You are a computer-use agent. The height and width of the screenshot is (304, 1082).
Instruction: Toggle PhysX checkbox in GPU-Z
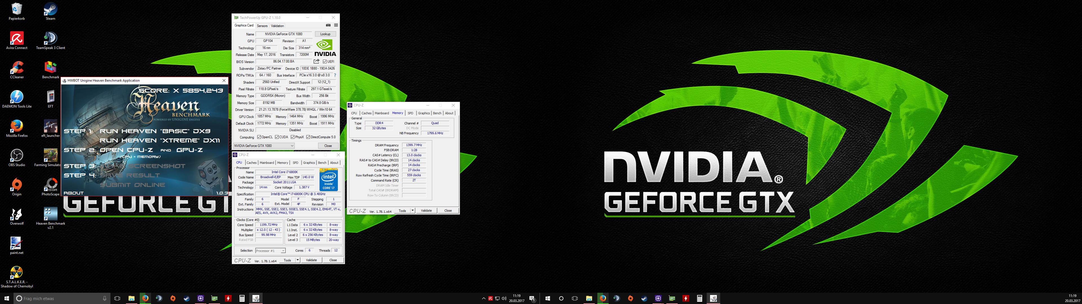click(x=292, y=137)
